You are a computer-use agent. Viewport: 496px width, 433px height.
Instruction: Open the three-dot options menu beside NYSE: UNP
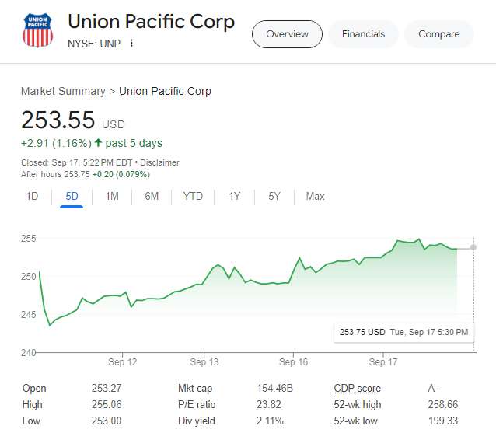(131, 43)
